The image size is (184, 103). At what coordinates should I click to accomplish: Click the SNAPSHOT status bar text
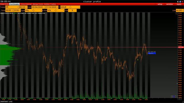tap(6, 102)
